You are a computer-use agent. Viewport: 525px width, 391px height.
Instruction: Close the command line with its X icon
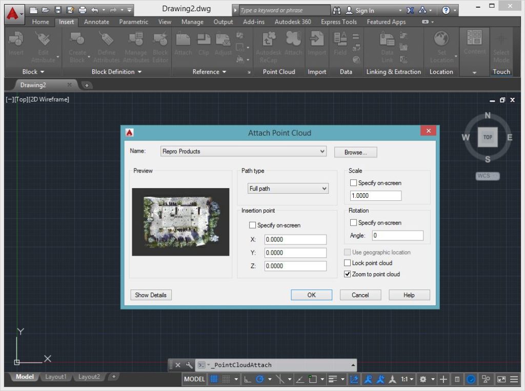pyautogui.click(x=178, y=365)
